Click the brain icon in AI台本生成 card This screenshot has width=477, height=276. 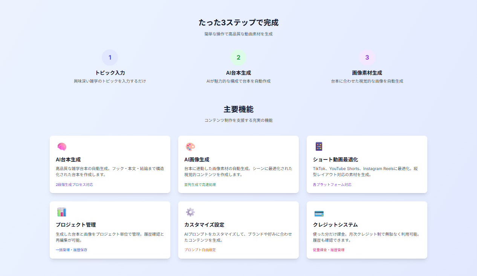(x=62, y=147)
